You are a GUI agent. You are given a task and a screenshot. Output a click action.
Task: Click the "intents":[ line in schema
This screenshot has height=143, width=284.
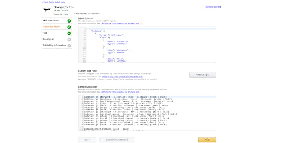98,31
